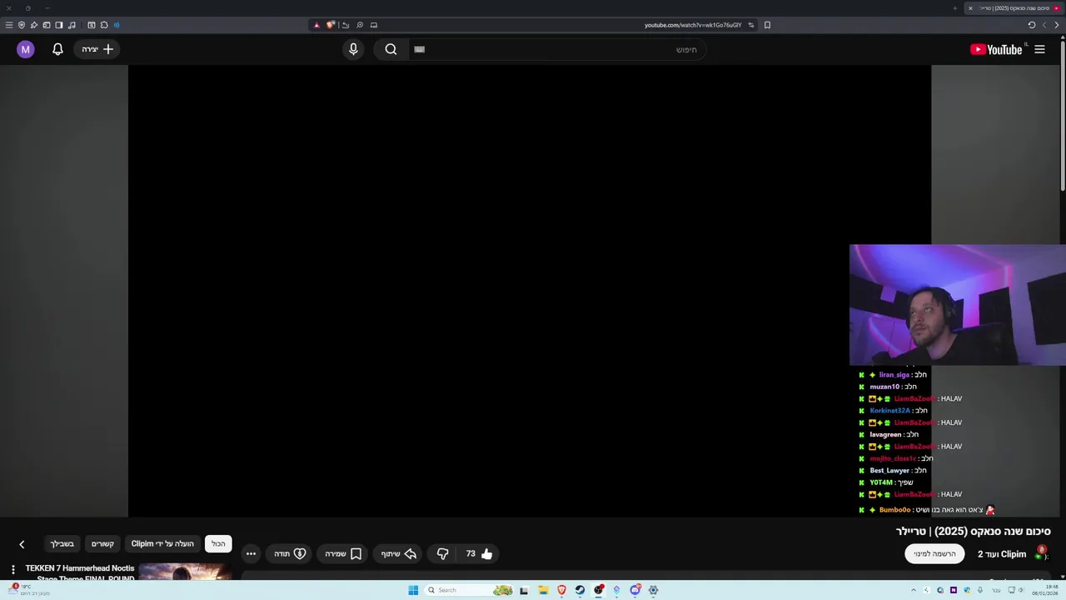Toggle the browser sidebar panel

point(59,25)
